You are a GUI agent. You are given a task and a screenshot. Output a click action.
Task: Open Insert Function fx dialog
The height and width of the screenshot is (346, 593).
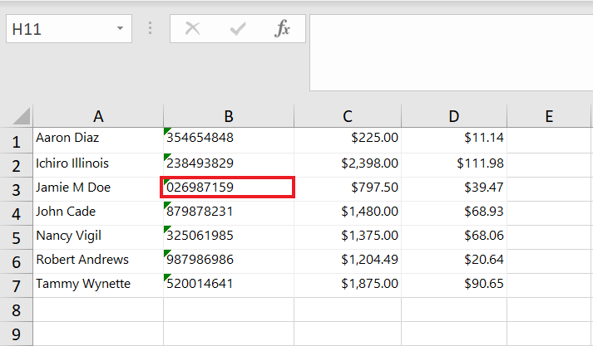point(283,29)
